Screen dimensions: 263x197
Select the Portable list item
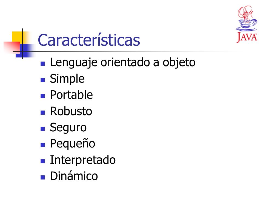71,95
